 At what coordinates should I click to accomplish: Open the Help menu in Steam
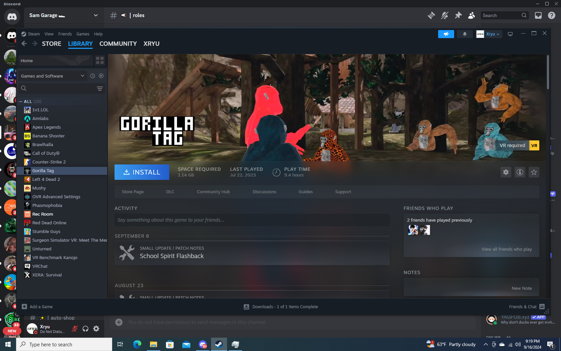(x=98, y=34)
